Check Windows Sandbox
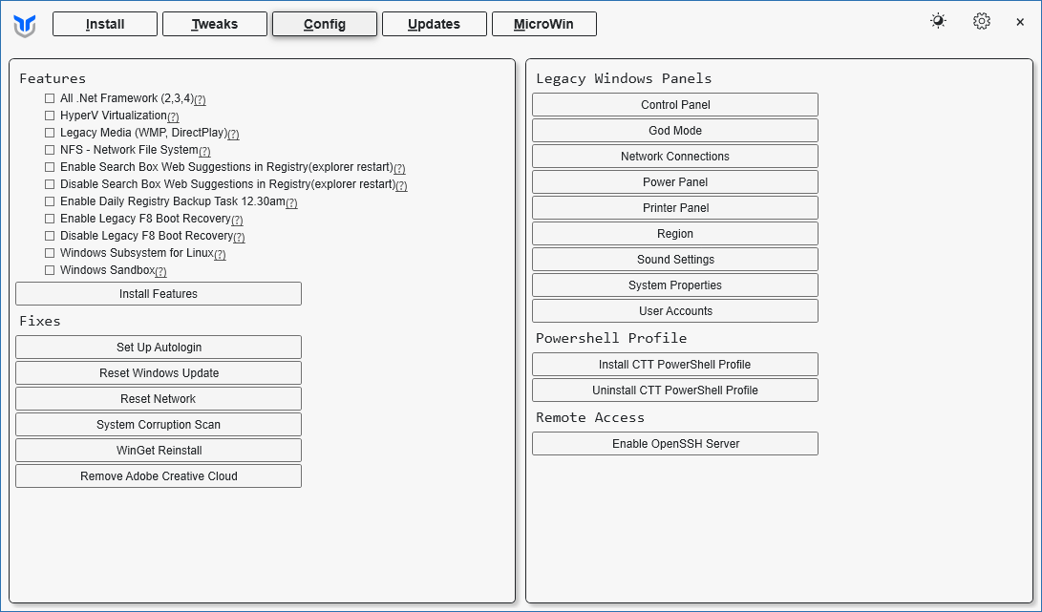 click(x=50, y=270)
